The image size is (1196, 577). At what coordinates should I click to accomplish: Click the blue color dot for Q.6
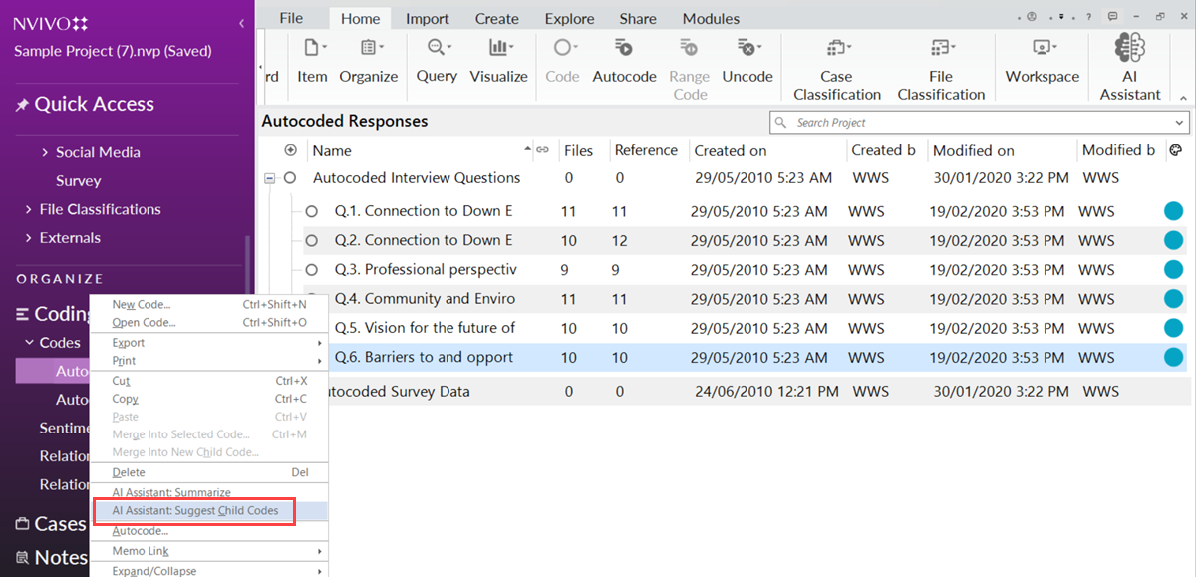tap(1173, 357)
